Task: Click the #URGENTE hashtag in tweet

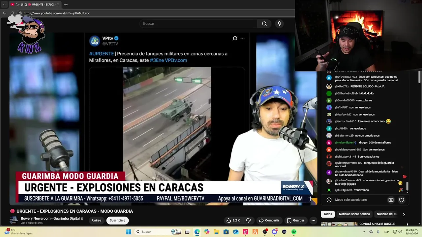Action: 101,54
